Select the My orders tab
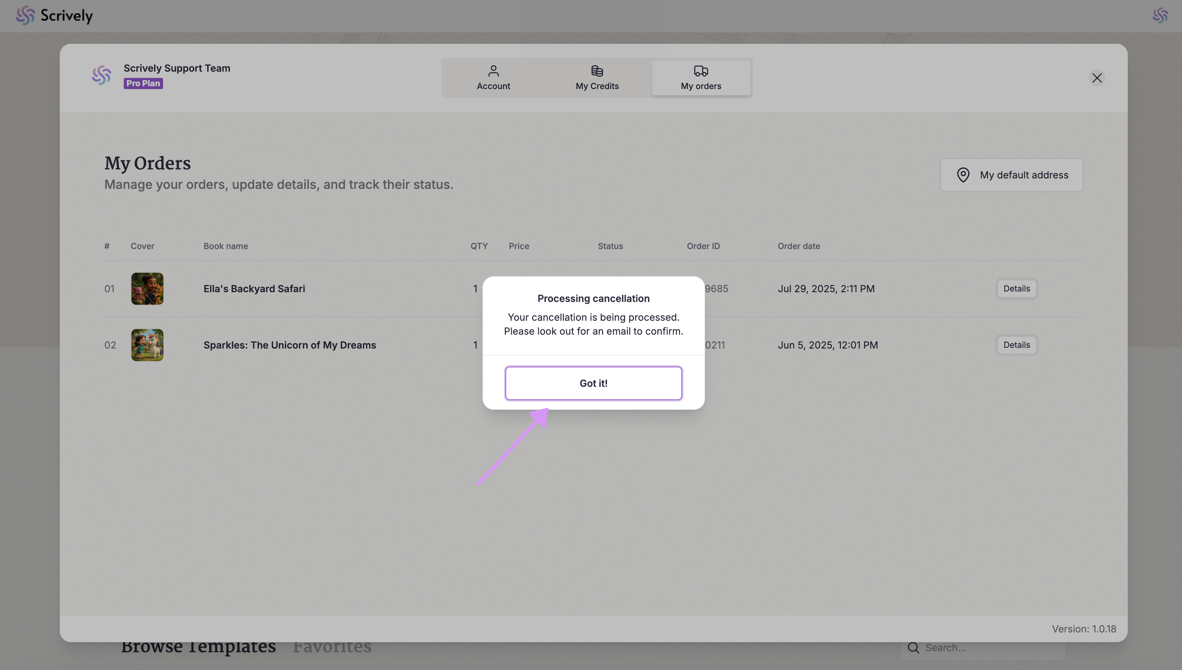The height and width of the screenshot is (670, 1182). click(x=701, y=78)
